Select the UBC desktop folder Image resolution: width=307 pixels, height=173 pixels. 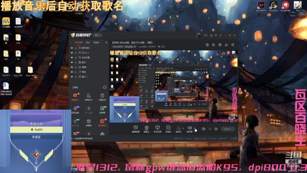[x=6, y=55]
